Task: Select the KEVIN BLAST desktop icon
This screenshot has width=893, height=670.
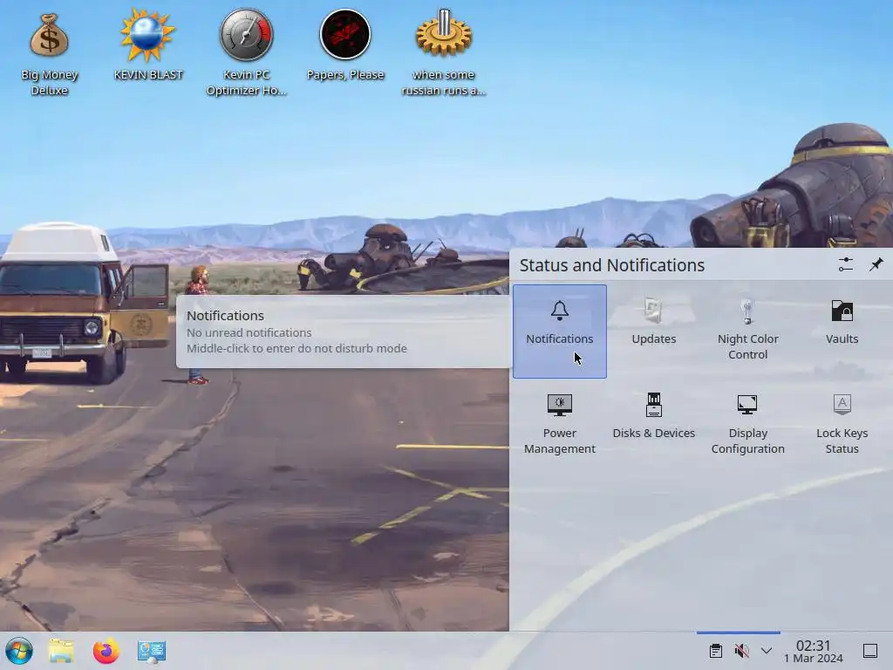Action: click(148, 45)
